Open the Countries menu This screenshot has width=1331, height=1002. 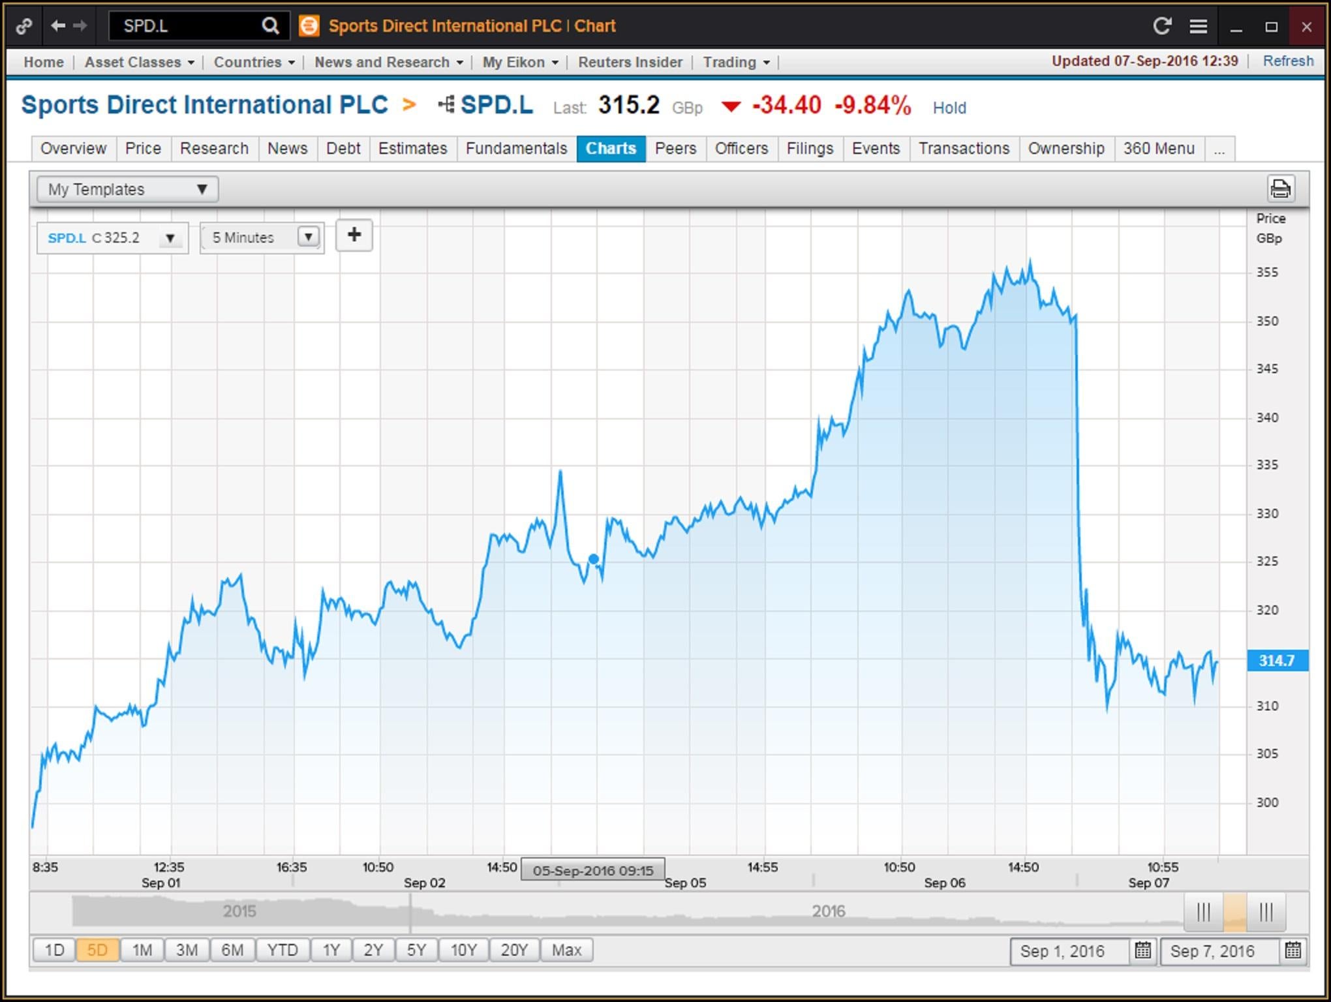click(254, 62)
